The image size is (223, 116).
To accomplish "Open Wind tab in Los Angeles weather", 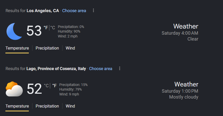I will click(x=70, y=48).
